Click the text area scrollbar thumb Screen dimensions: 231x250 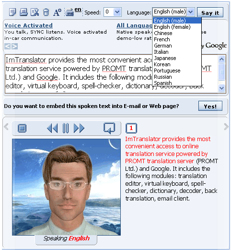coord(221,71)
